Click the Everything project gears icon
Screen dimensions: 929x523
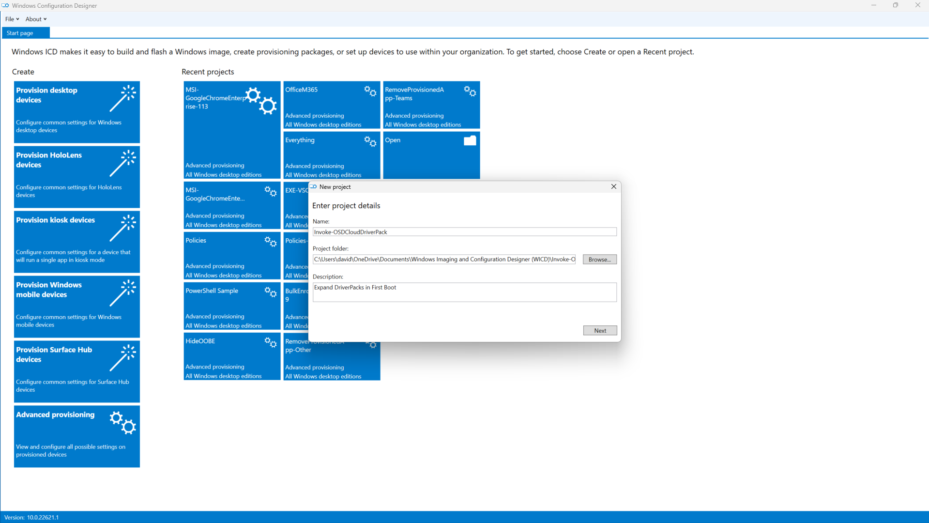370,141
